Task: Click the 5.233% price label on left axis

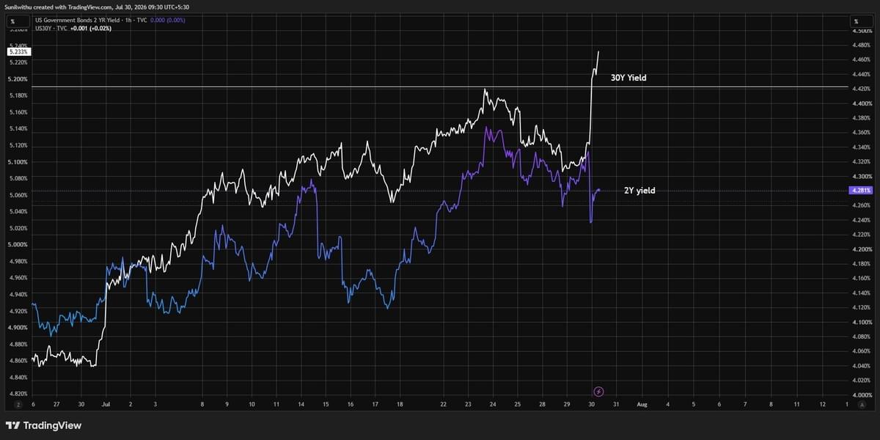Action: point(18,52)
